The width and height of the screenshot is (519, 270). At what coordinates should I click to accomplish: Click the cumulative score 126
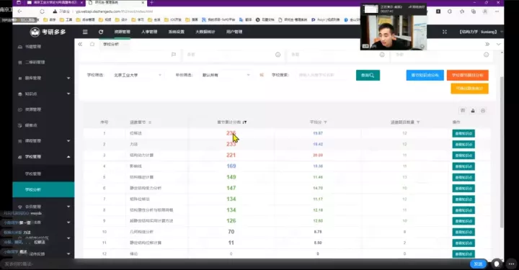coord(231,221)
